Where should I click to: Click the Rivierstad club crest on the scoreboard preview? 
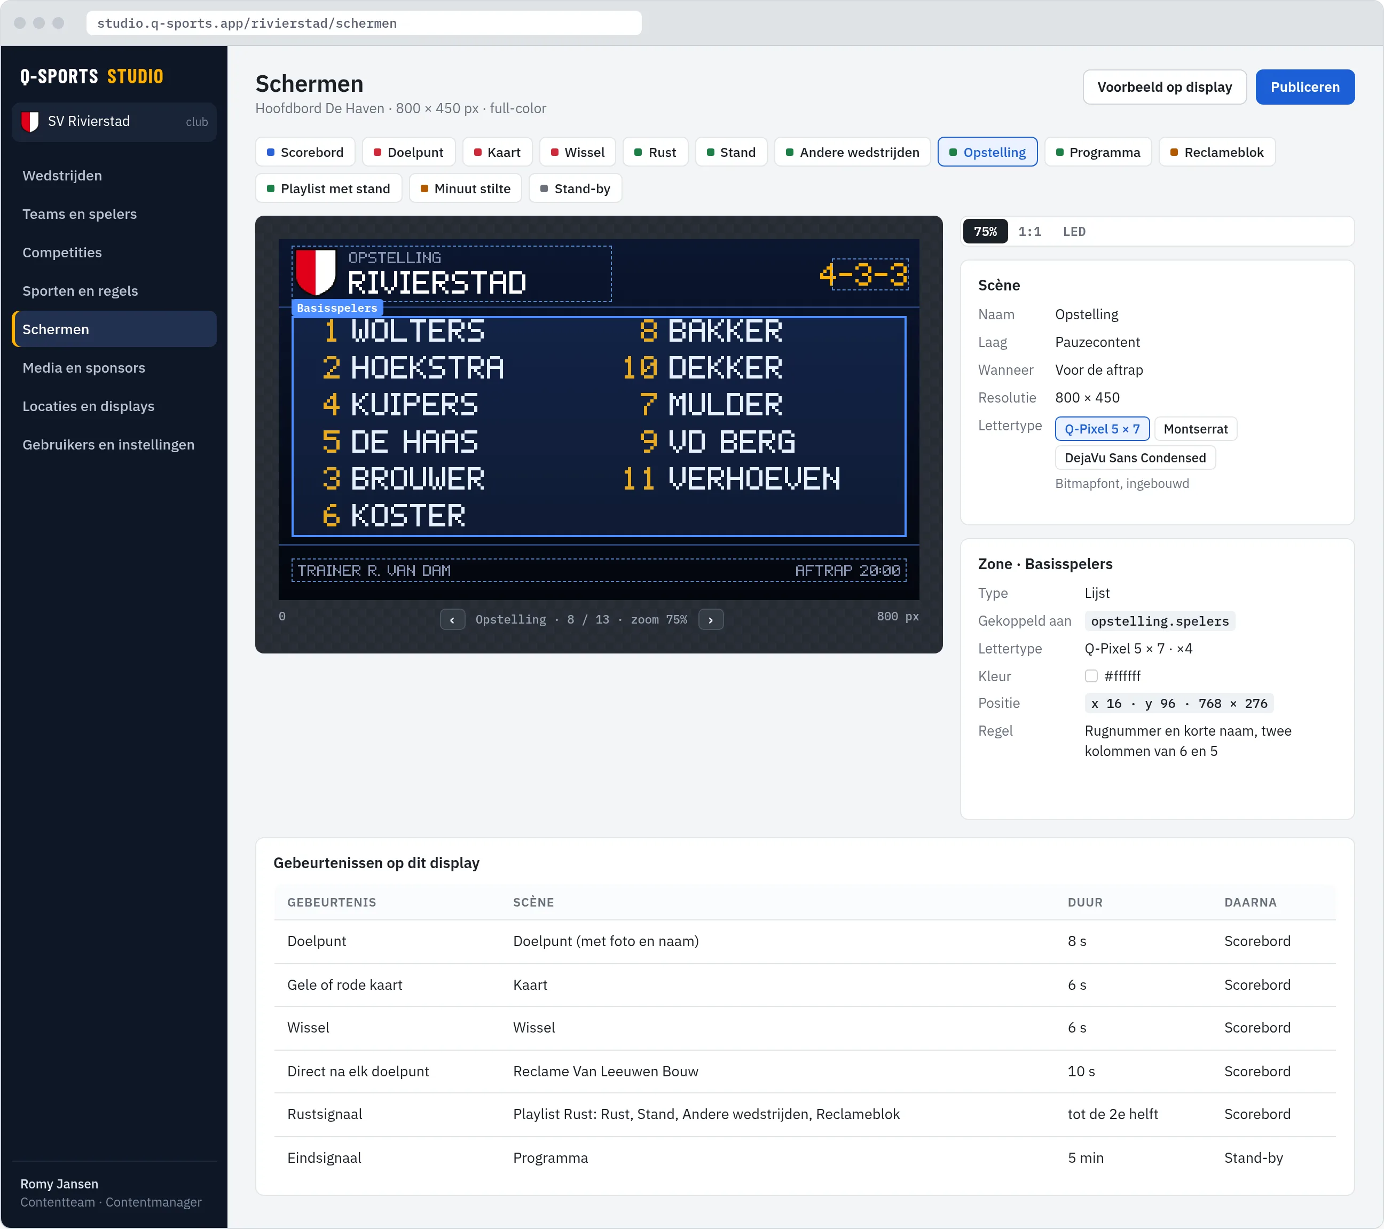(x=316, y=272)
